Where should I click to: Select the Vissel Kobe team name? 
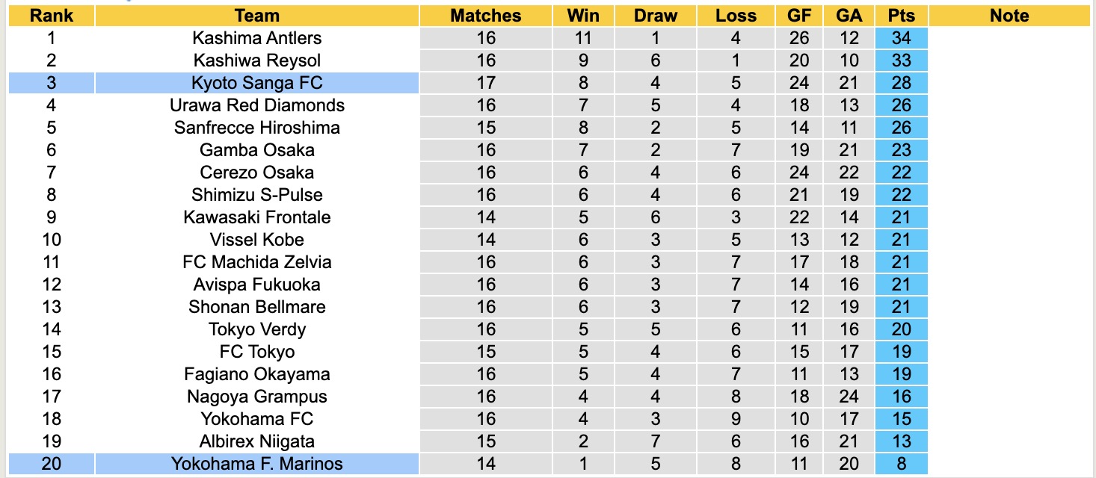pyautogui.click(x=256, y=240)
